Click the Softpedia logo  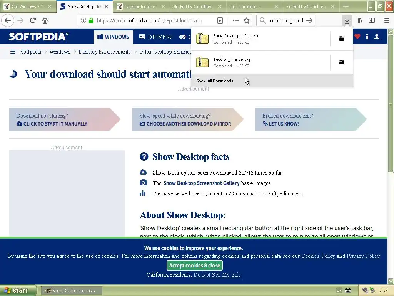38,37
